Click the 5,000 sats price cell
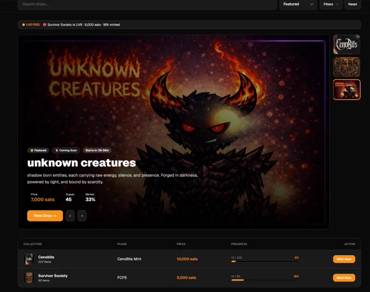Viewport: 370px width, 292px height. pyautogui.click(x=187, y=278)
